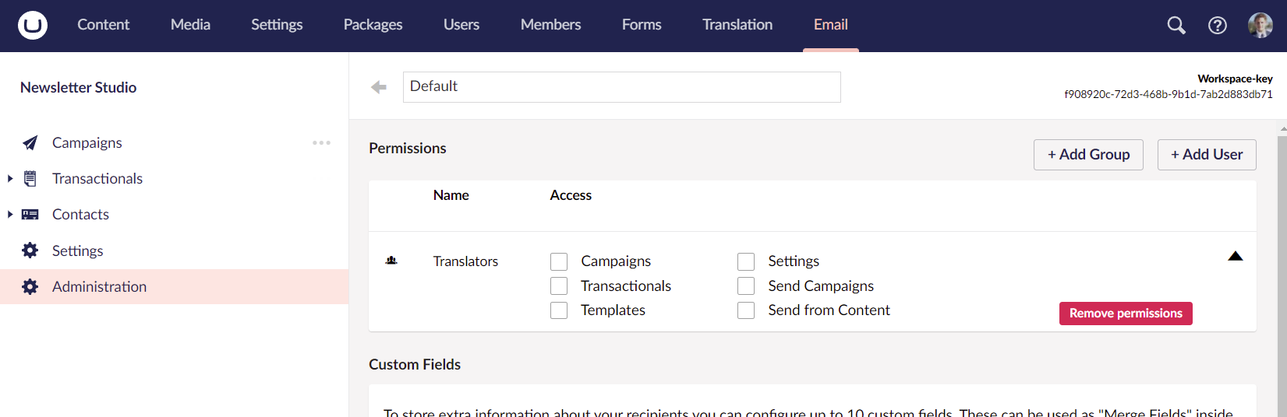Enable the Templates permission checkbox
This screenshot has width=1287, height=417.
point(559,310)
